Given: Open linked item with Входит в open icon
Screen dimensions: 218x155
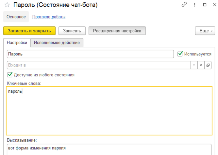Looking at the screenshot, I should pyautogui.click(x=208, y=65).
